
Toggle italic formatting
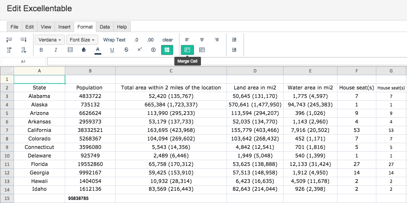pos(56,50)
